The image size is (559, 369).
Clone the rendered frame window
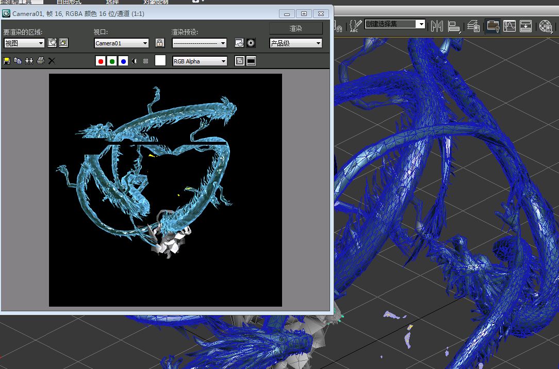pos(29,61)
